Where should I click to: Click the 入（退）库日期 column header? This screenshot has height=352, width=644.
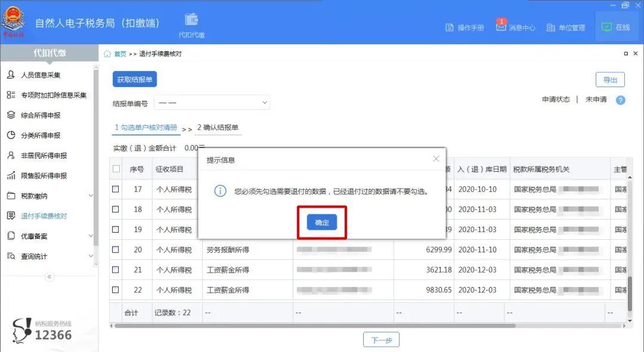pyautogui.click(x=482, y=169)
